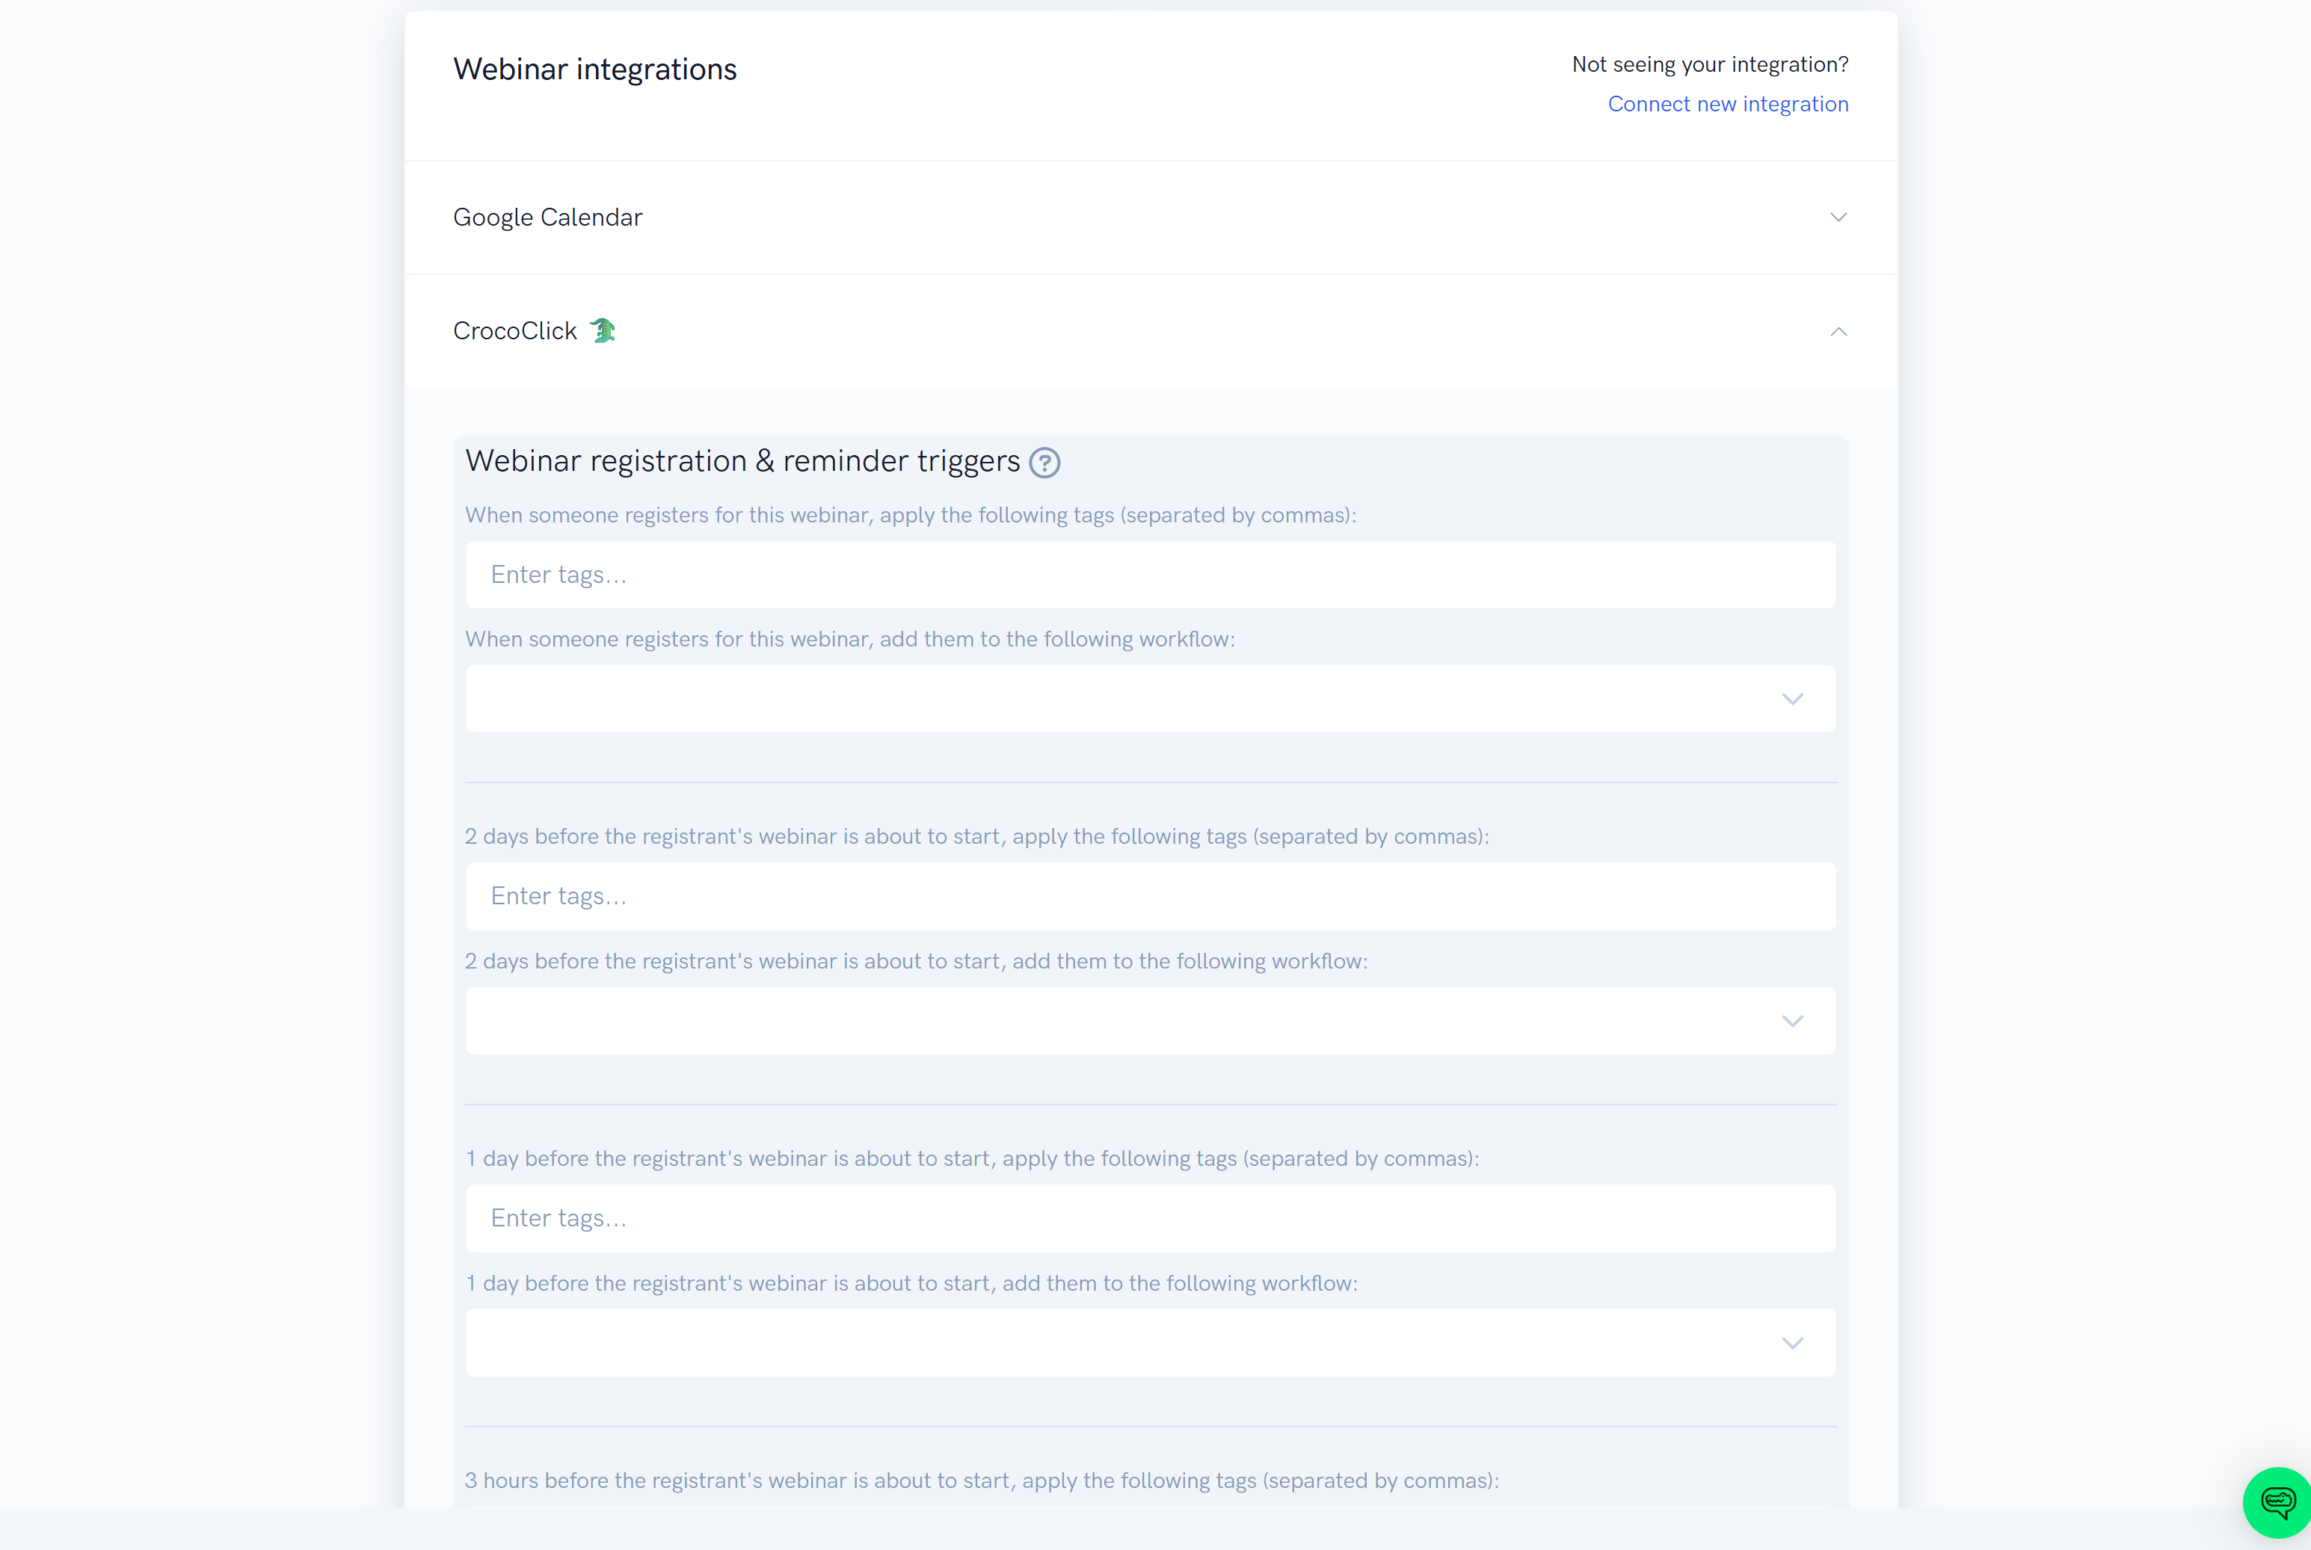Click the arrow icon in the registration workflow field
The width and height of the screenshot is (2311, 1550).
point(1792,699)
